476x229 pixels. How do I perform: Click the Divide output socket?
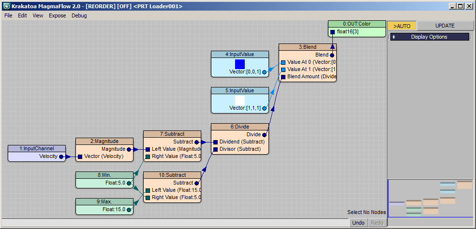tap(265, 135)
